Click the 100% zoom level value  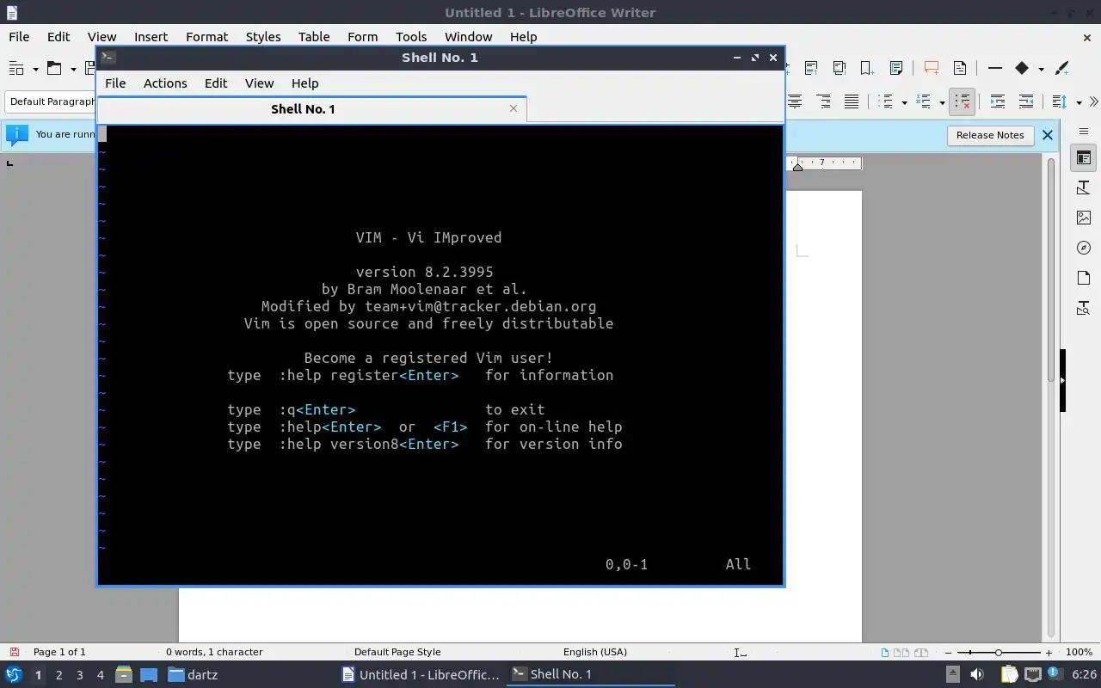coord(1079,652)
